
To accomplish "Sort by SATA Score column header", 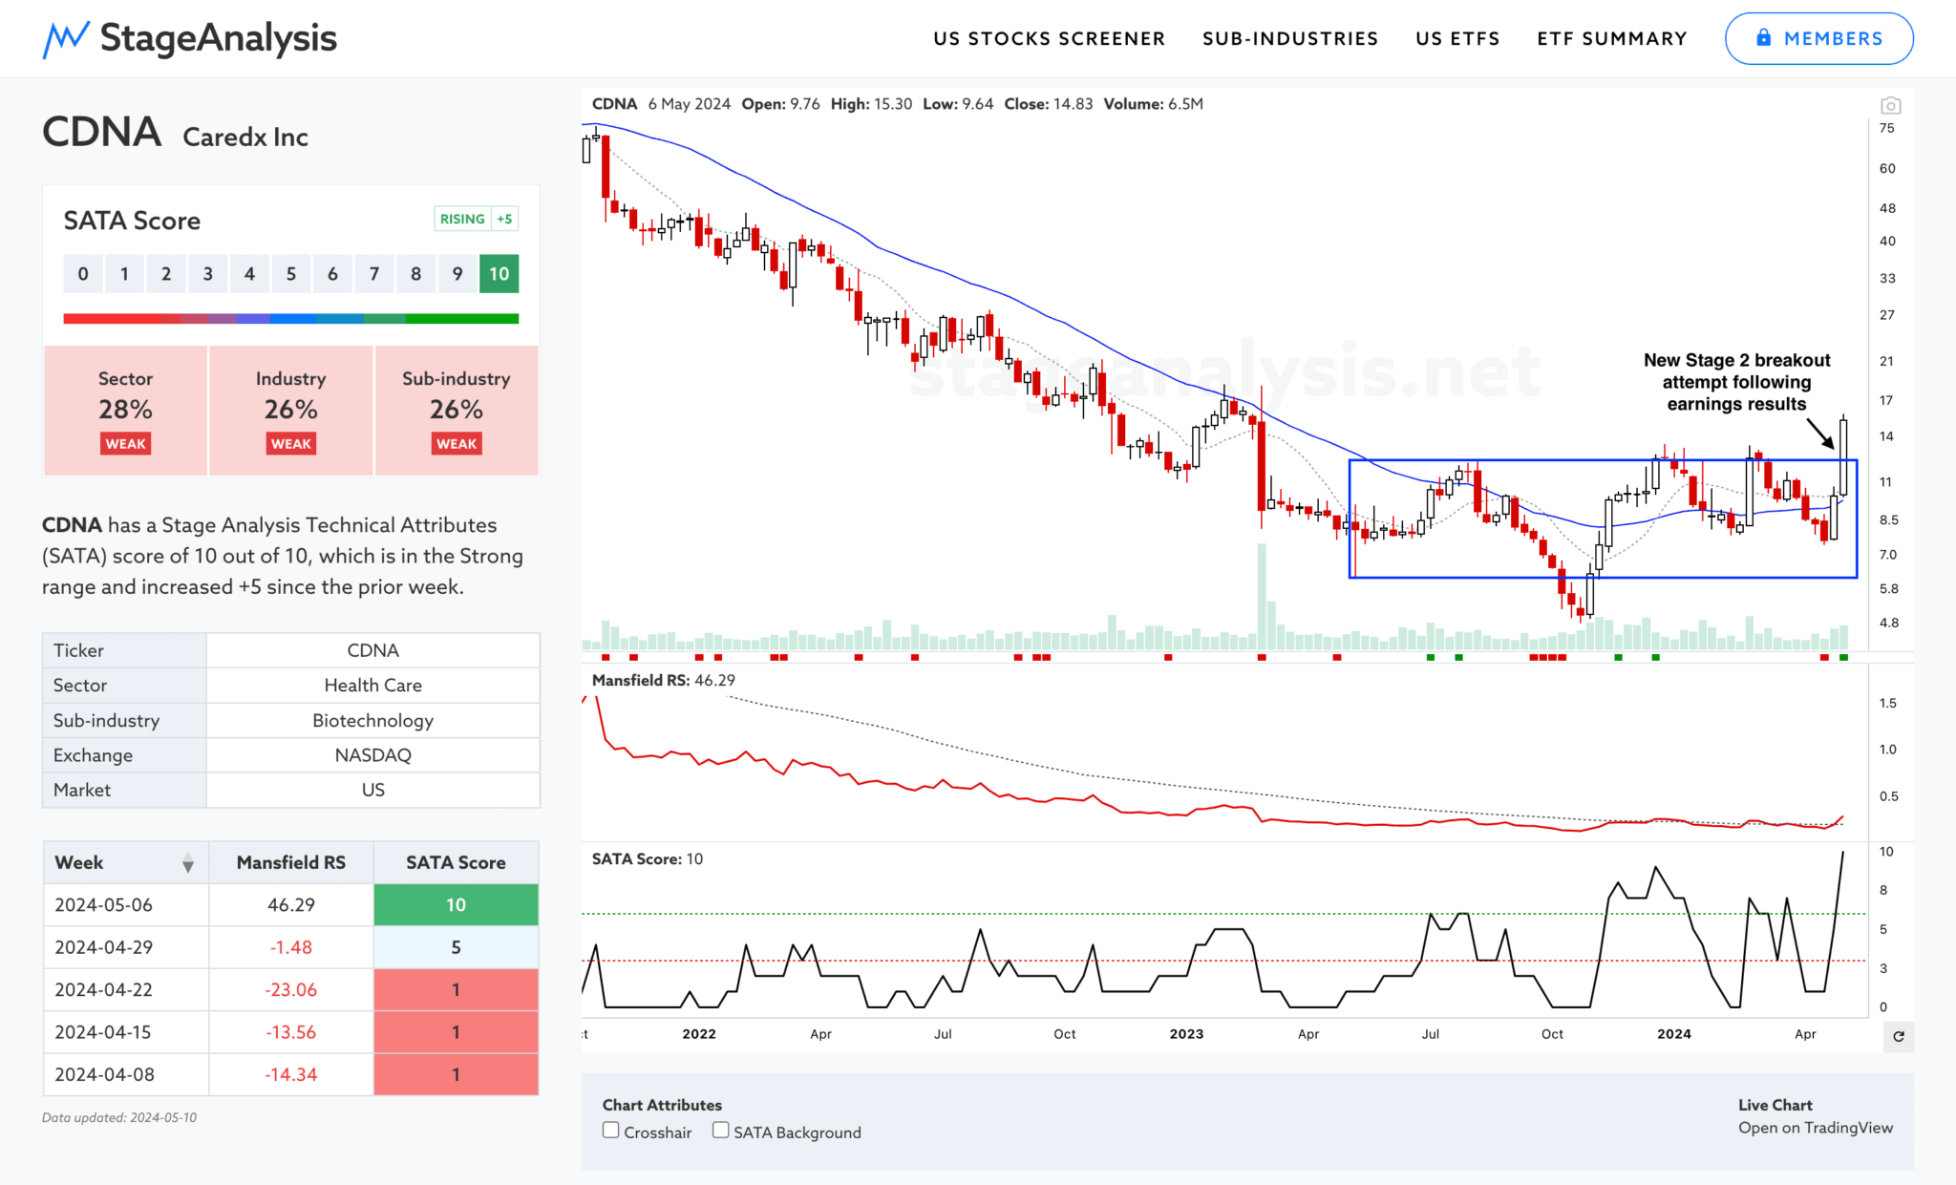I will click(x=456, y=862).
